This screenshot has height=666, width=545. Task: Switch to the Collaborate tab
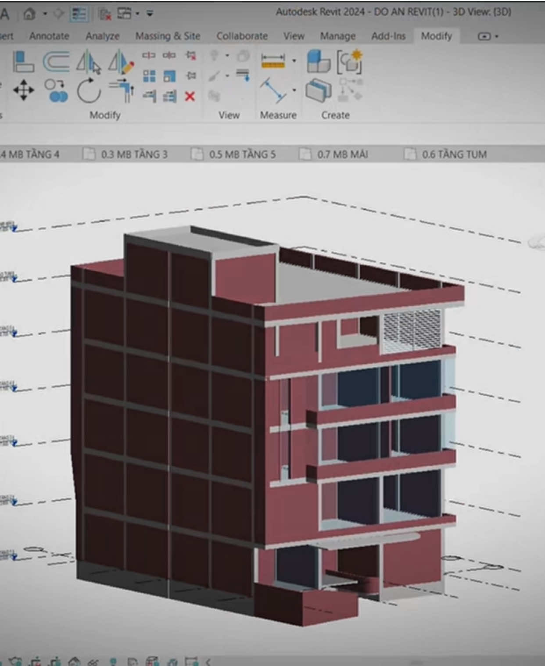coord(242,36)
